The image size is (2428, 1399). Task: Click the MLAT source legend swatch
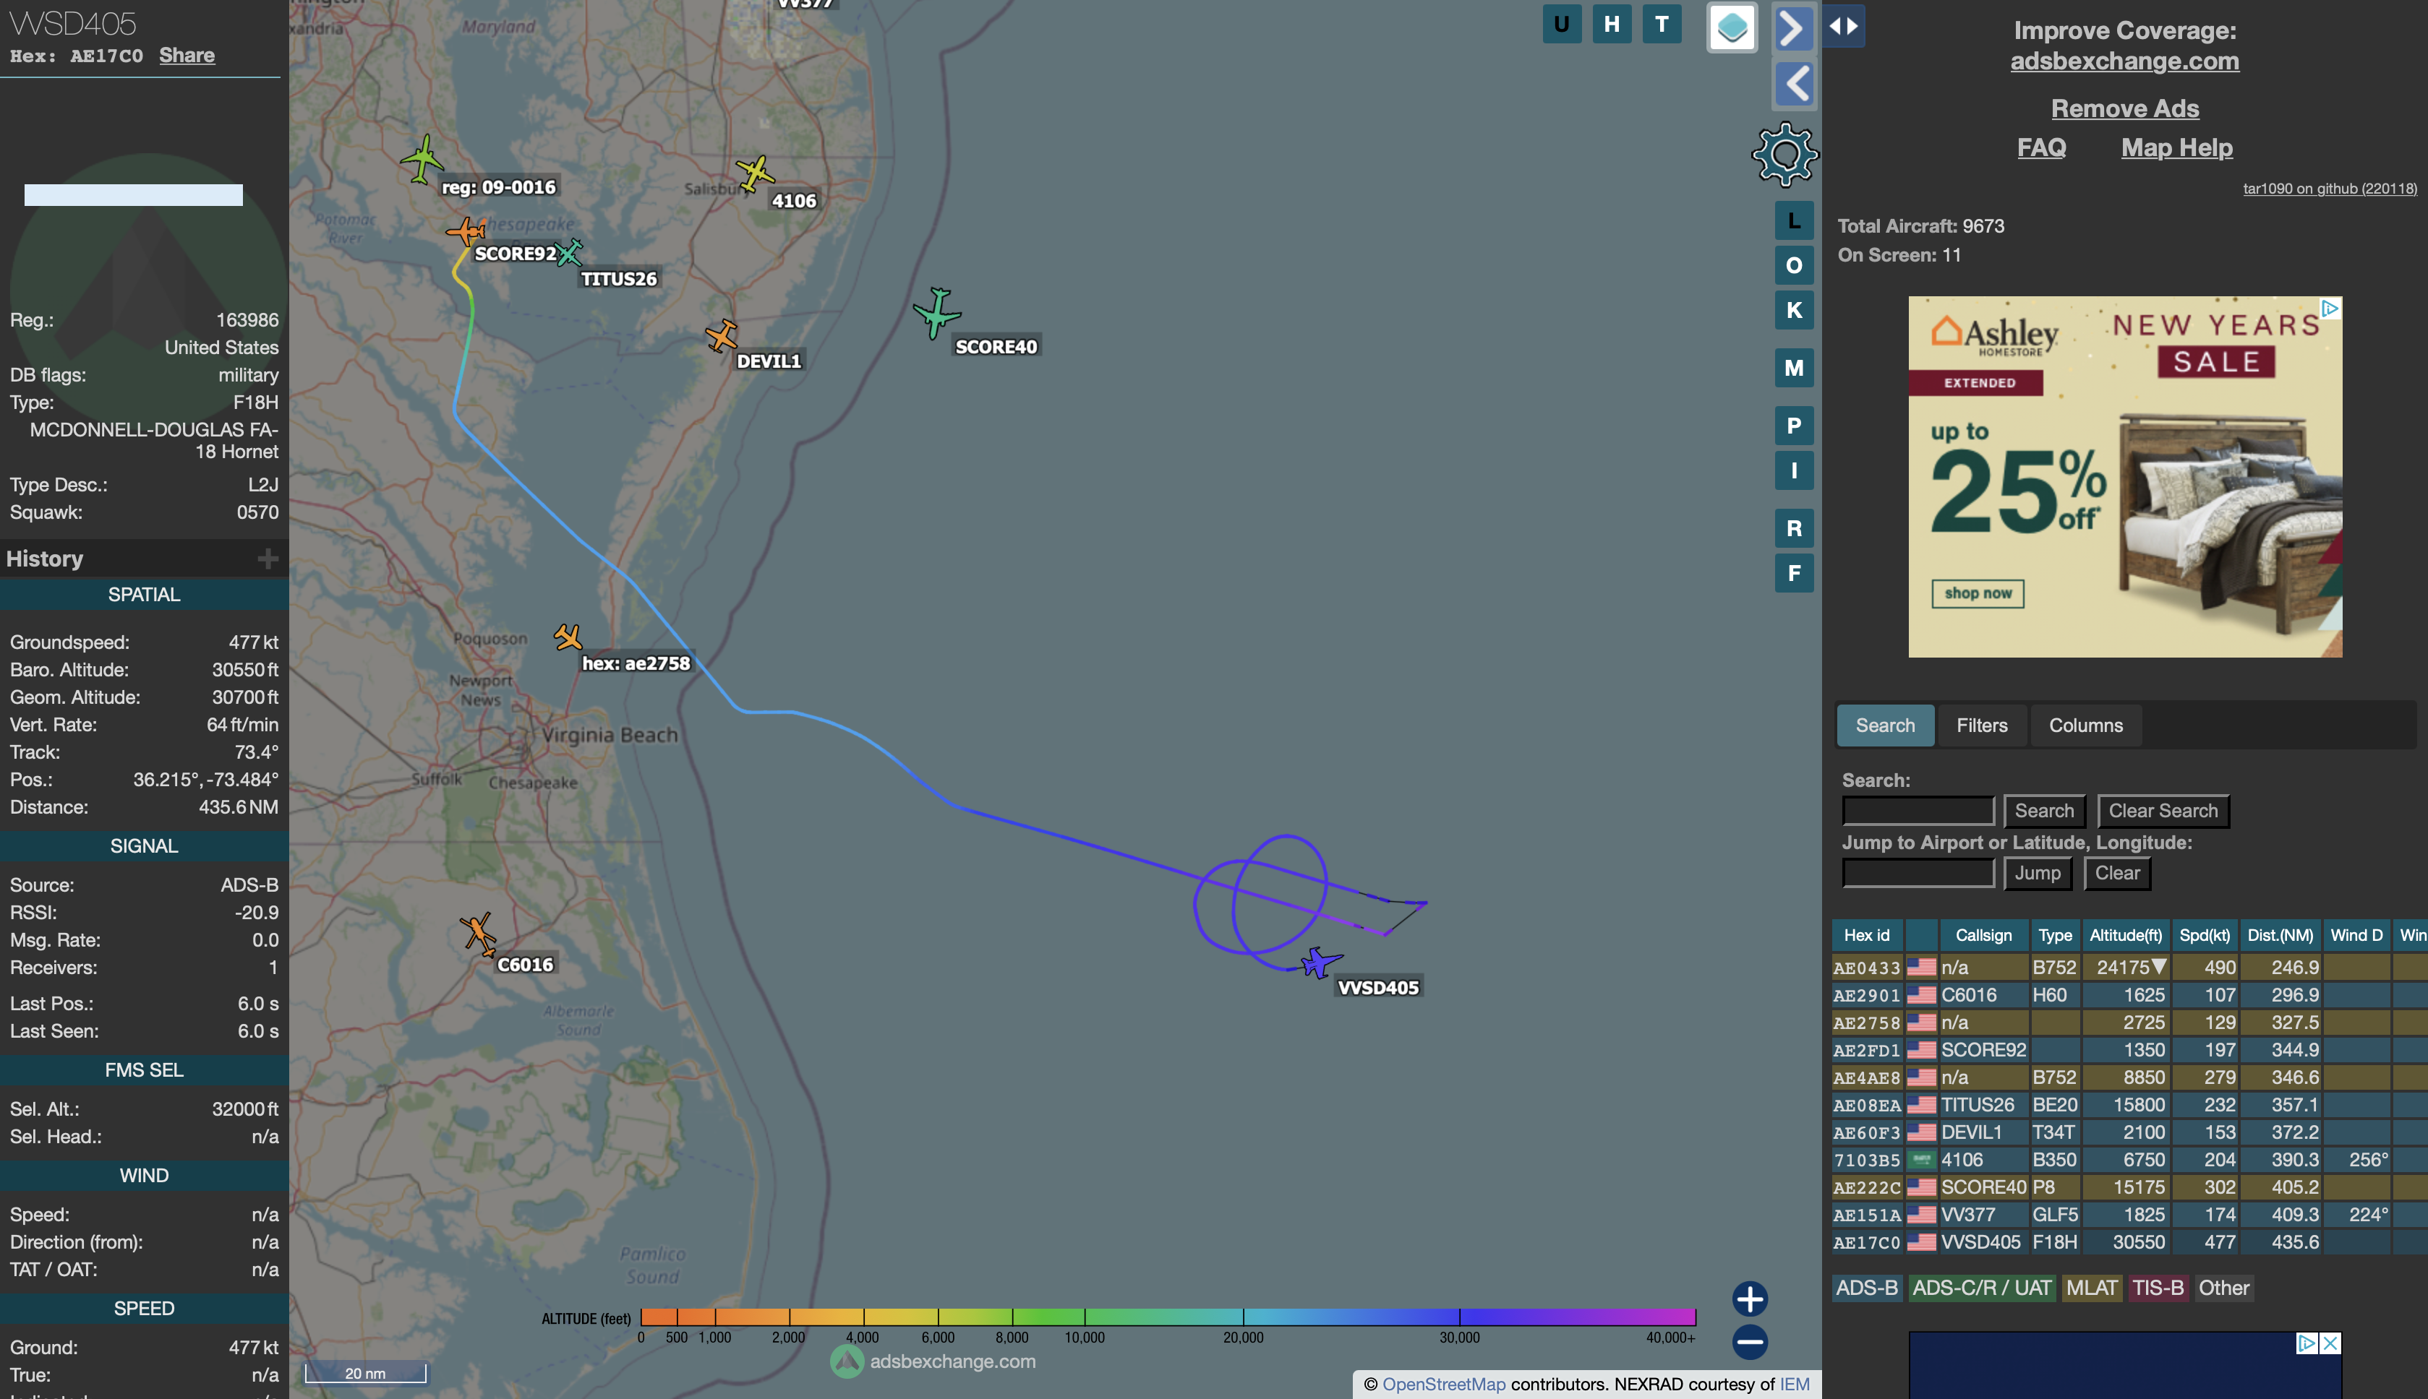tap(2092, 1288)
